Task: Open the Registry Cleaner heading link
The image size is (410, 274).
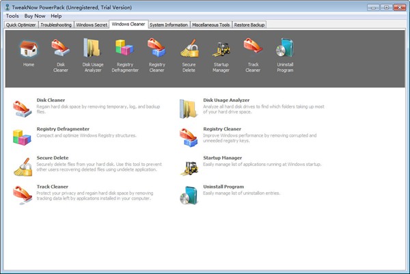Action: (222, 129)
